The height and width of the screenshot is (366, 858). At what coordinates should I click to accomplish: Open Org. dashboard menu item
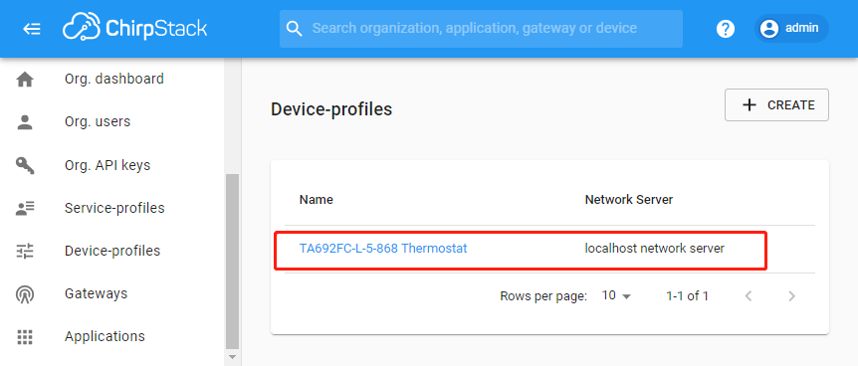tap(112, 79)
